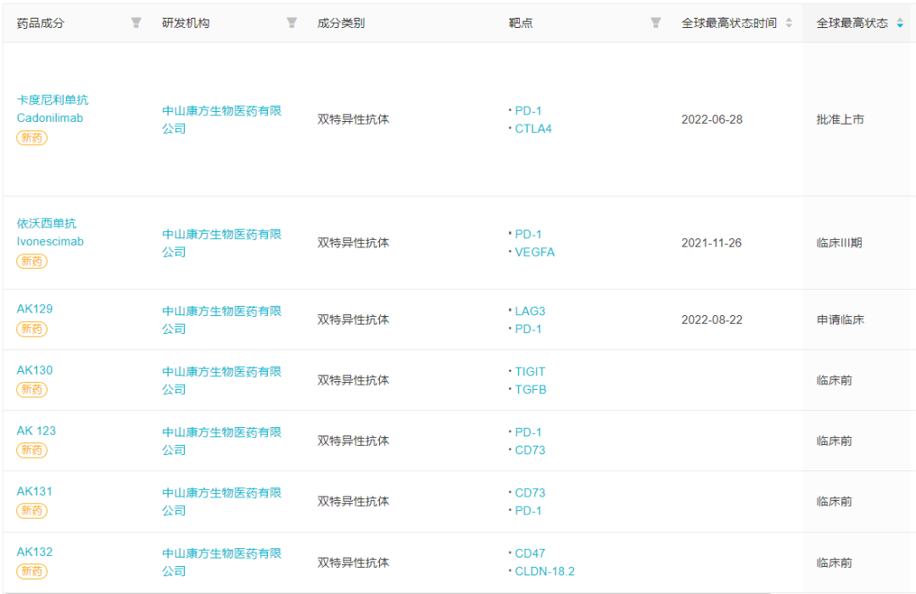Screen dimensions: 916x594
Task: Click CD47 target link
Action: click(x=530, y=553)
